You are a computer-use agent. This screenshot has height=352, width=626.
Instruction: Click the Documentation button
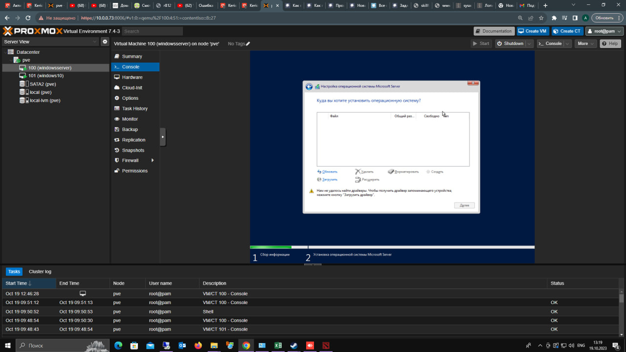tap(494, 31)
